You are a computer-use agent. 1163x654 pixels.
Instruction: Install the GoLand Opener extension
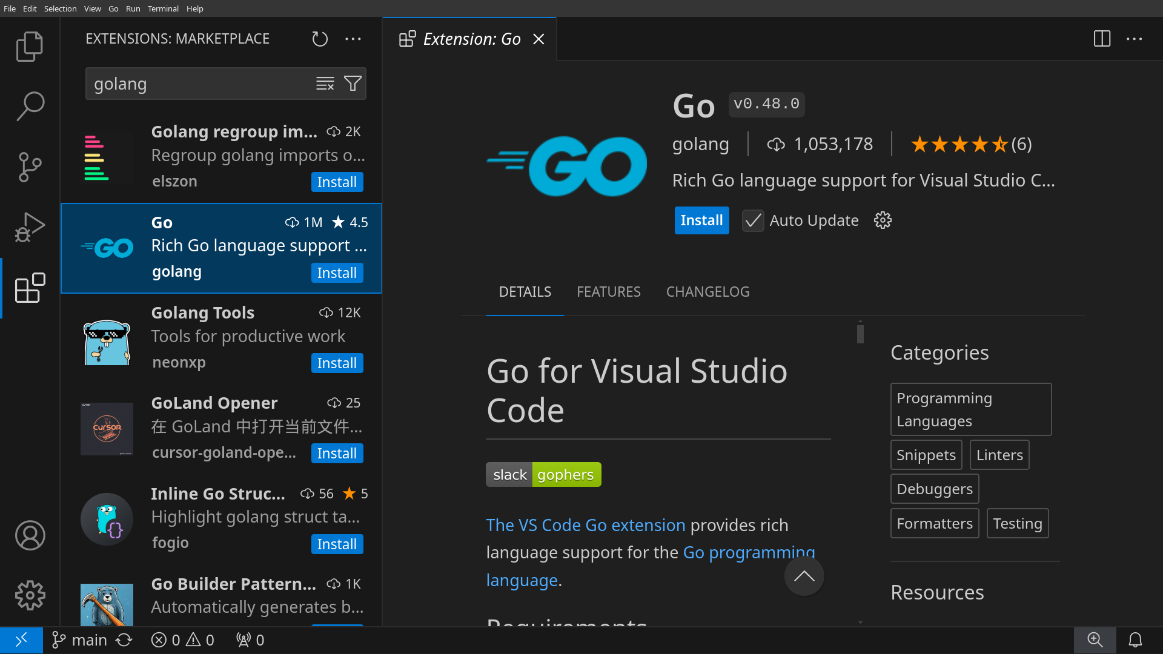click(337, 454)
